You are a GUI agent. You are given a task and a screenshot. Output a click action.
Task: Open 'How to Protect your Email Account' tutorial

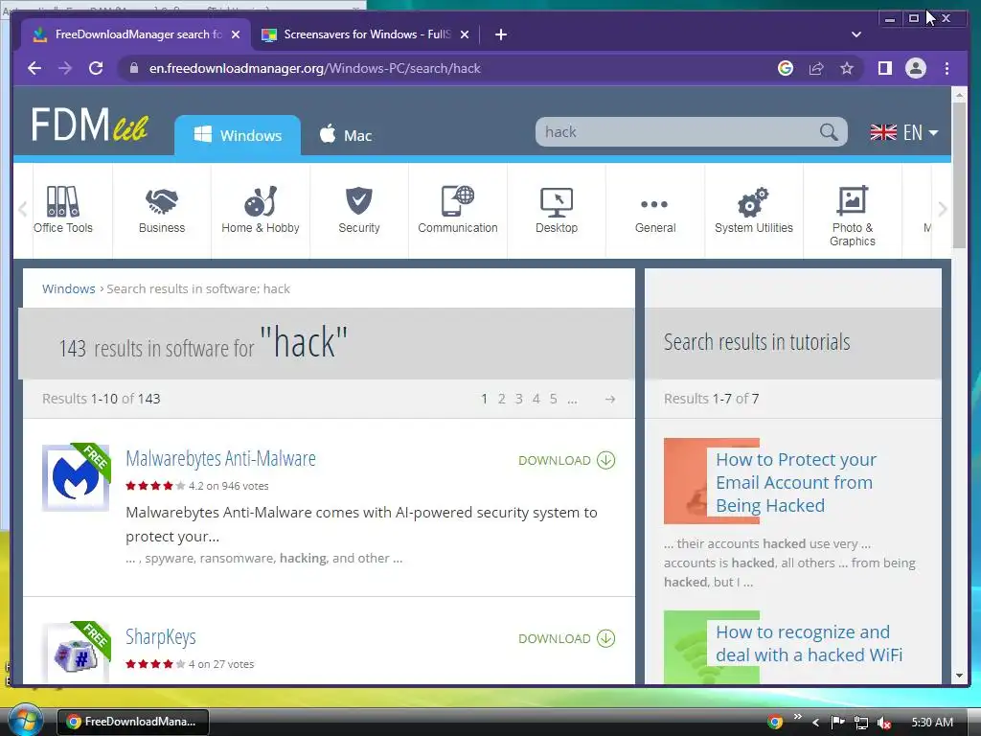point(796,483)
